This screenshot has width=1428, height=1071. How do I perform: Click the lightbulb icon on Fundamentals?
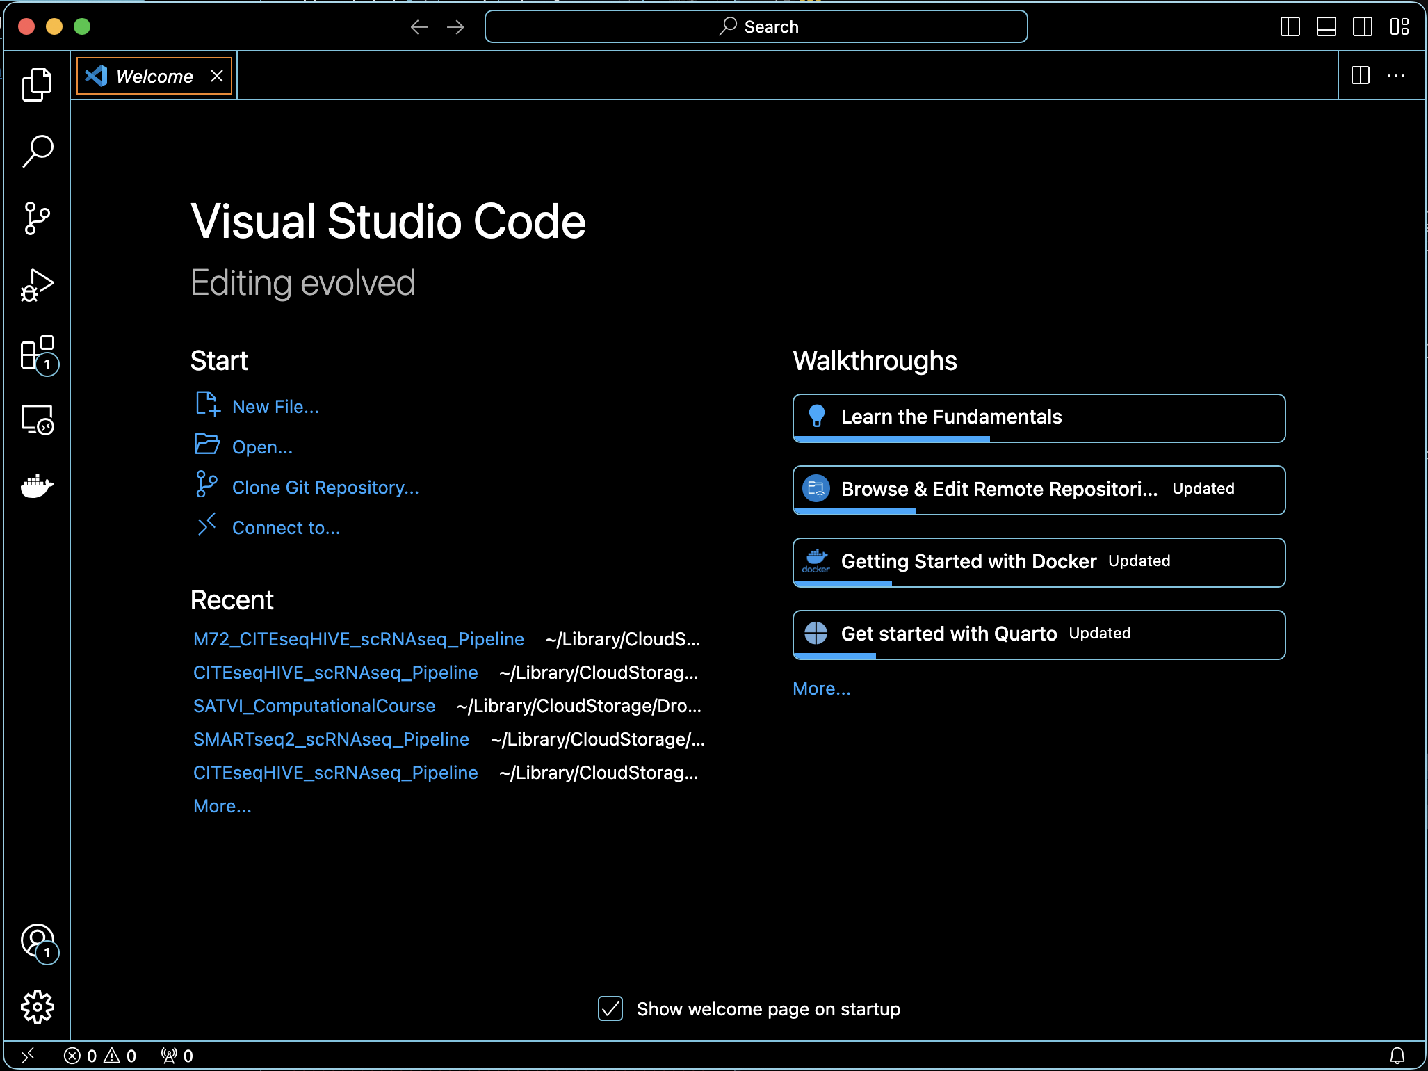[817, 416]
